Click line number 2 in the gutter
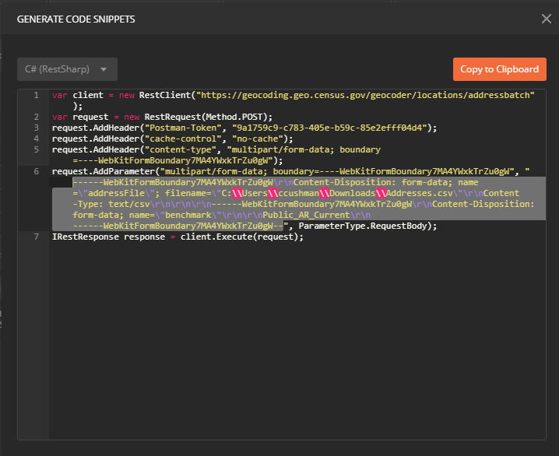Screen dimensions: 559x456 [35, 117]
